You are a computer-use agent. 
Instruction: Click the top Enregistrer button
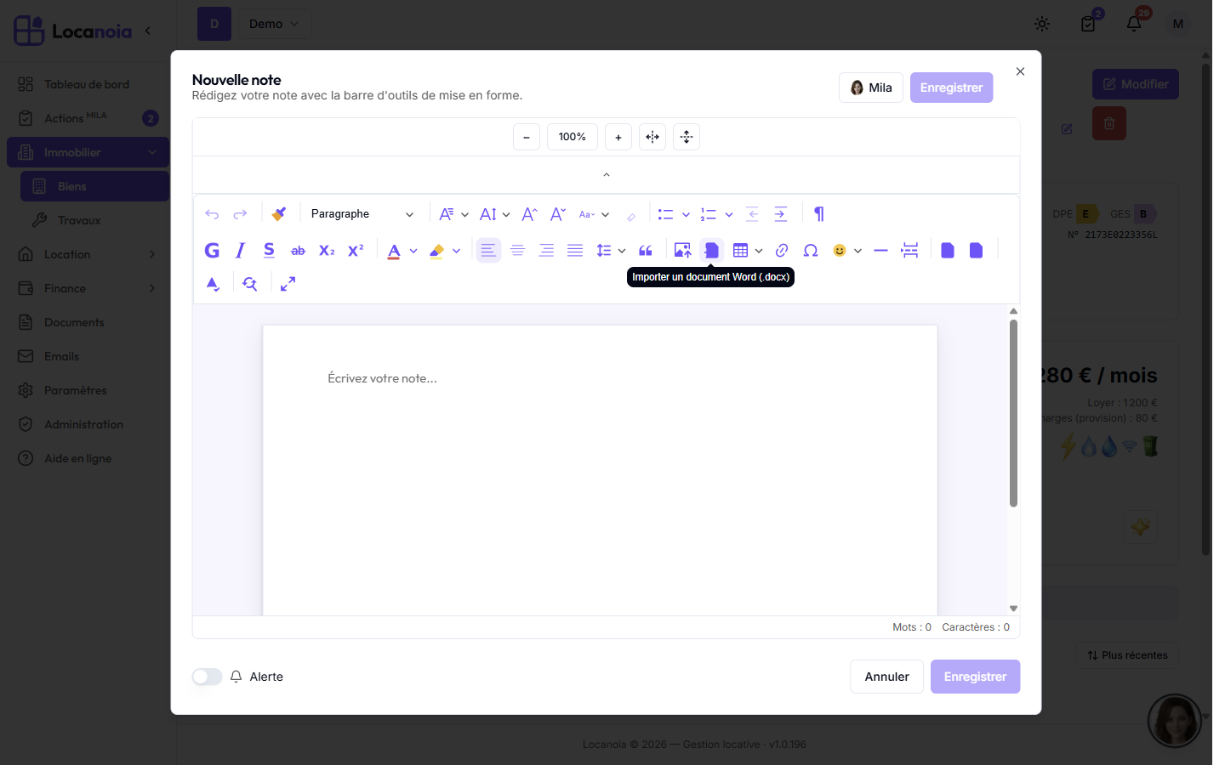click(x=951, y=88)
